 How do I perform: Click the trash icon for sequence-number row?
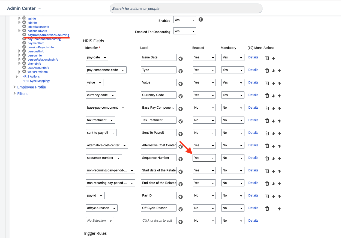[267, 159]
